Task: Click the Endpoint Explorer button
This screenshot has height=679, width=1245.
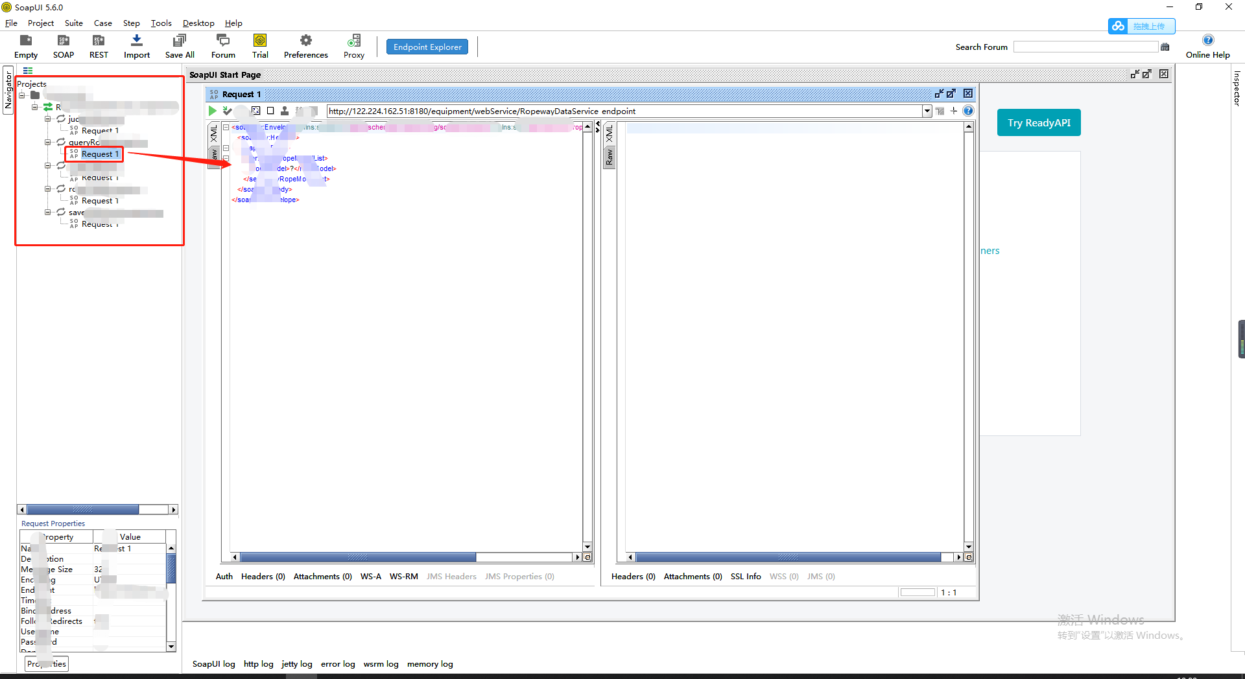Action: 427,47
